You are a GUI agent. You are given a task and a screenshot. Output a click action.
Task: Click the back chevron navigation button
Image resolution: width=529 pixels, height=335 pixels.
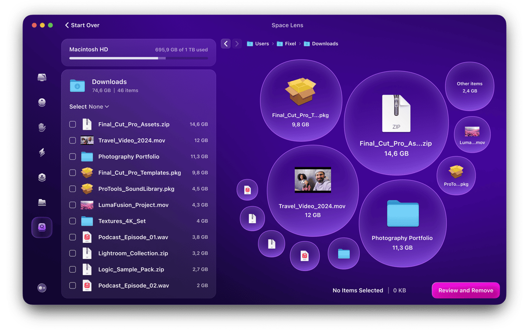(x=226, y=44)
